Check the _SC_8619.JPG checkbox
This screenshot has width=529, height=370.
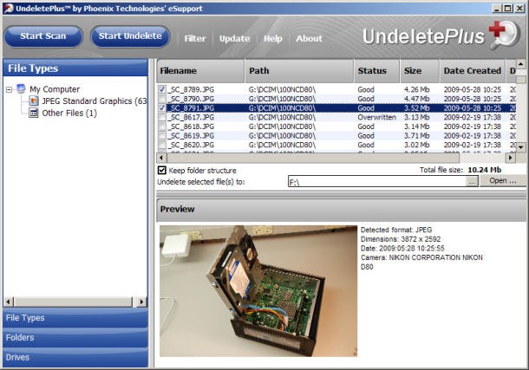162,135
